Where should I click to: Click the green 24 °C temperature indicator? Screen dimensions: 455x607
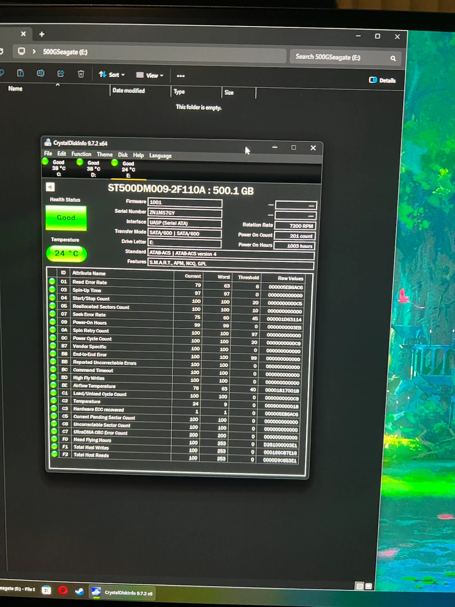coord(67,254)
